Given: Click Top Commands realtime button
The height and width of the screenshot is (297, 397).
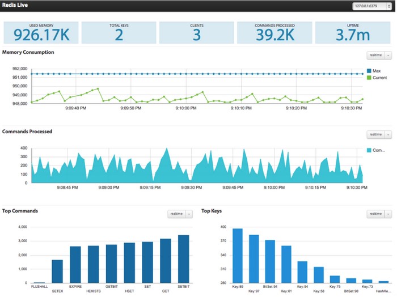Looking at the screenshot, I should (x=176, y=214).
